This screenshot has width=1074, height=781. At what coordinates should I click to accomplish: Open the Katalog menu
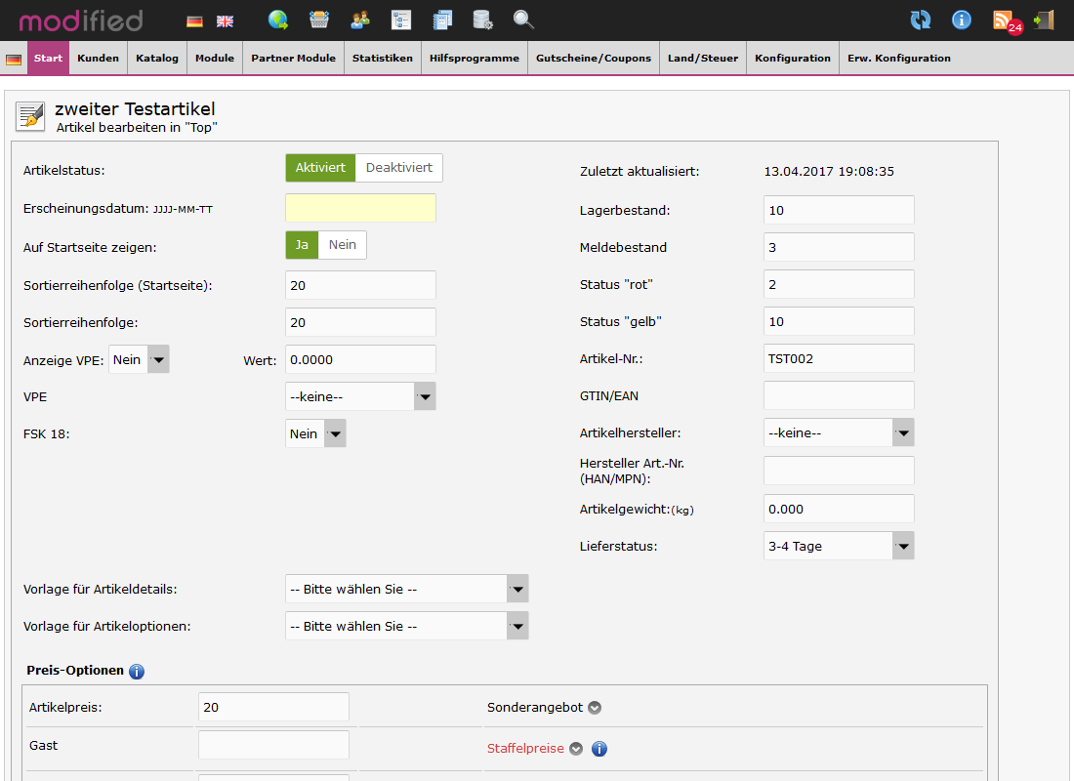[x=157, y=59]
